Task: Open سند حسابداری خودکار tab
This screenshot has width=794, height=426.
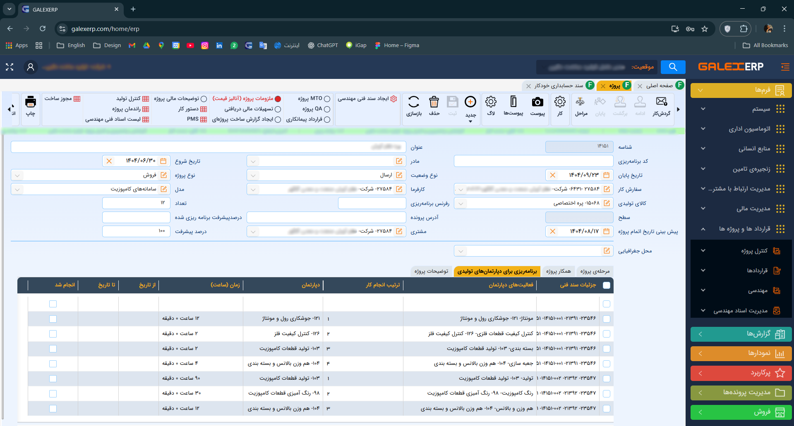Action: pos(559,86)
